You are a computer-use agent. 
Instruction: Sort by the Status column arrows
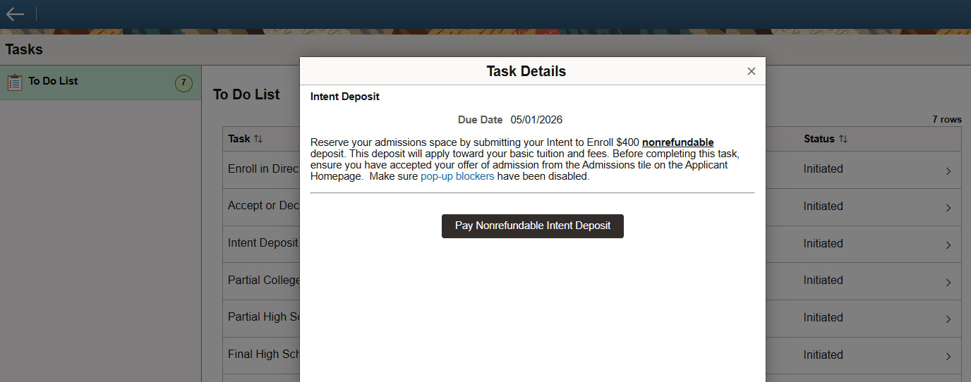[843, 139]
